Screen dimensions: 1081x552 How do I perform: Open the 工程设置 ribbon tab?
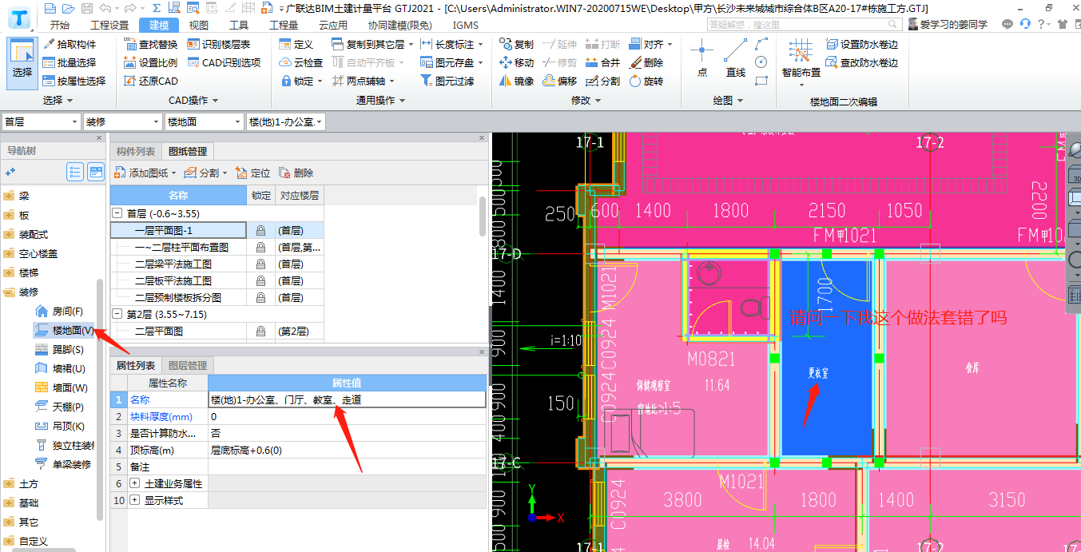(110, 25)
